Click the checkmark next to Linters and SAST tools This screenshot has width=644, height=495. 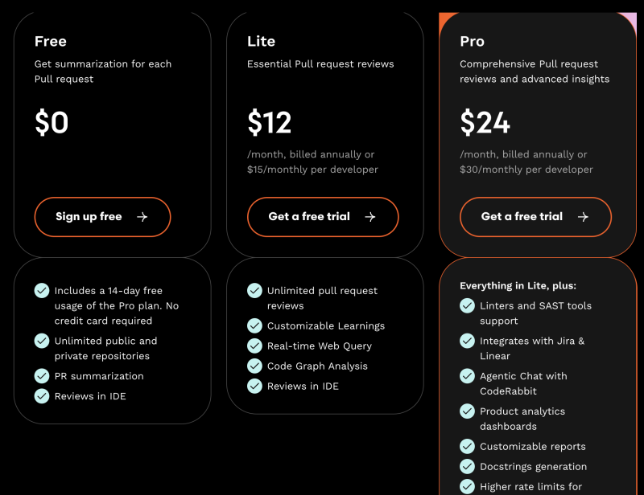point(467,305)
